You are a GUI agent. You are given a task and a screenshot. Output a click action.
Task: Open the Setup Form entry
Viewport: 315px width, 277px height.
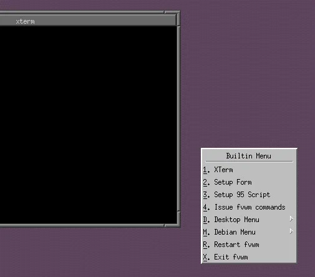(x=249, y=182)
